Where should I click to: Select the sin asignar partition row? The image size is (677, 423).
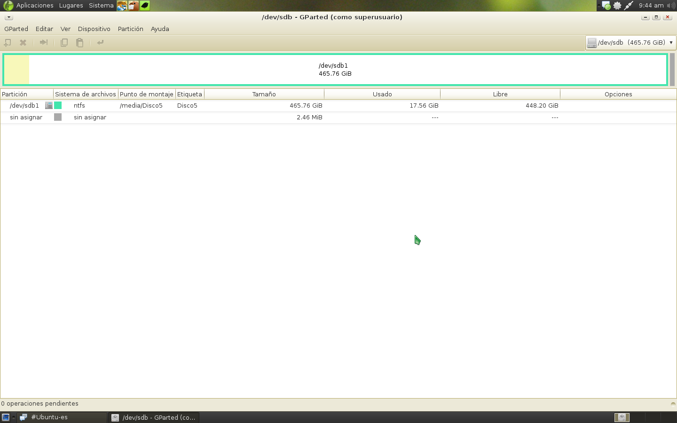pos(338,117)
